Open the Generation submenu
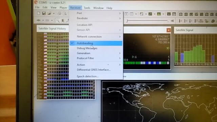 coord(96,53)
